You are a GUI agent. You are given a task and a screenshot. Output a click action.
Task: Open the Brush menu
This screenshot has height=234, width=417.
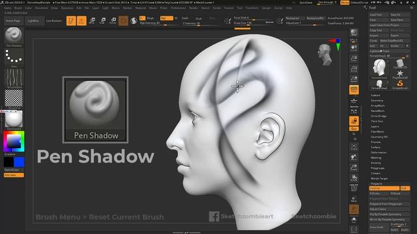tap(18, 8)
